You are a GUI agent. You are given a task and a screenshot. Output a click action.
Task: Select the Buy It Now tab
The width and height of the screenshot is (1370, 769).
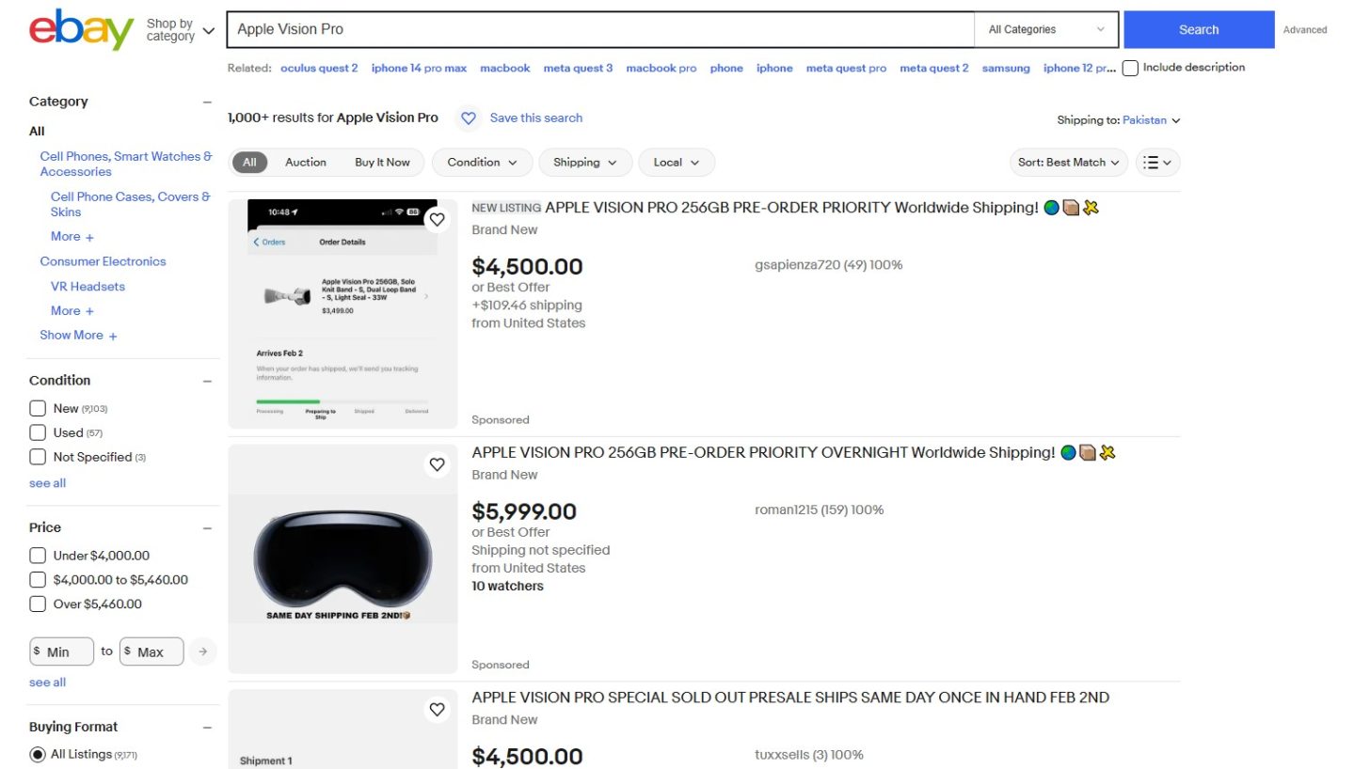click(382, 163)
